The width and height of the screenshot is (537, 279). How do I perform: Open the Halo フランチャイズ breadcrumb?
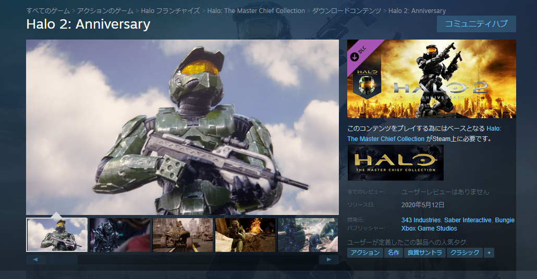pyautogui.click(x=170, y=11)
